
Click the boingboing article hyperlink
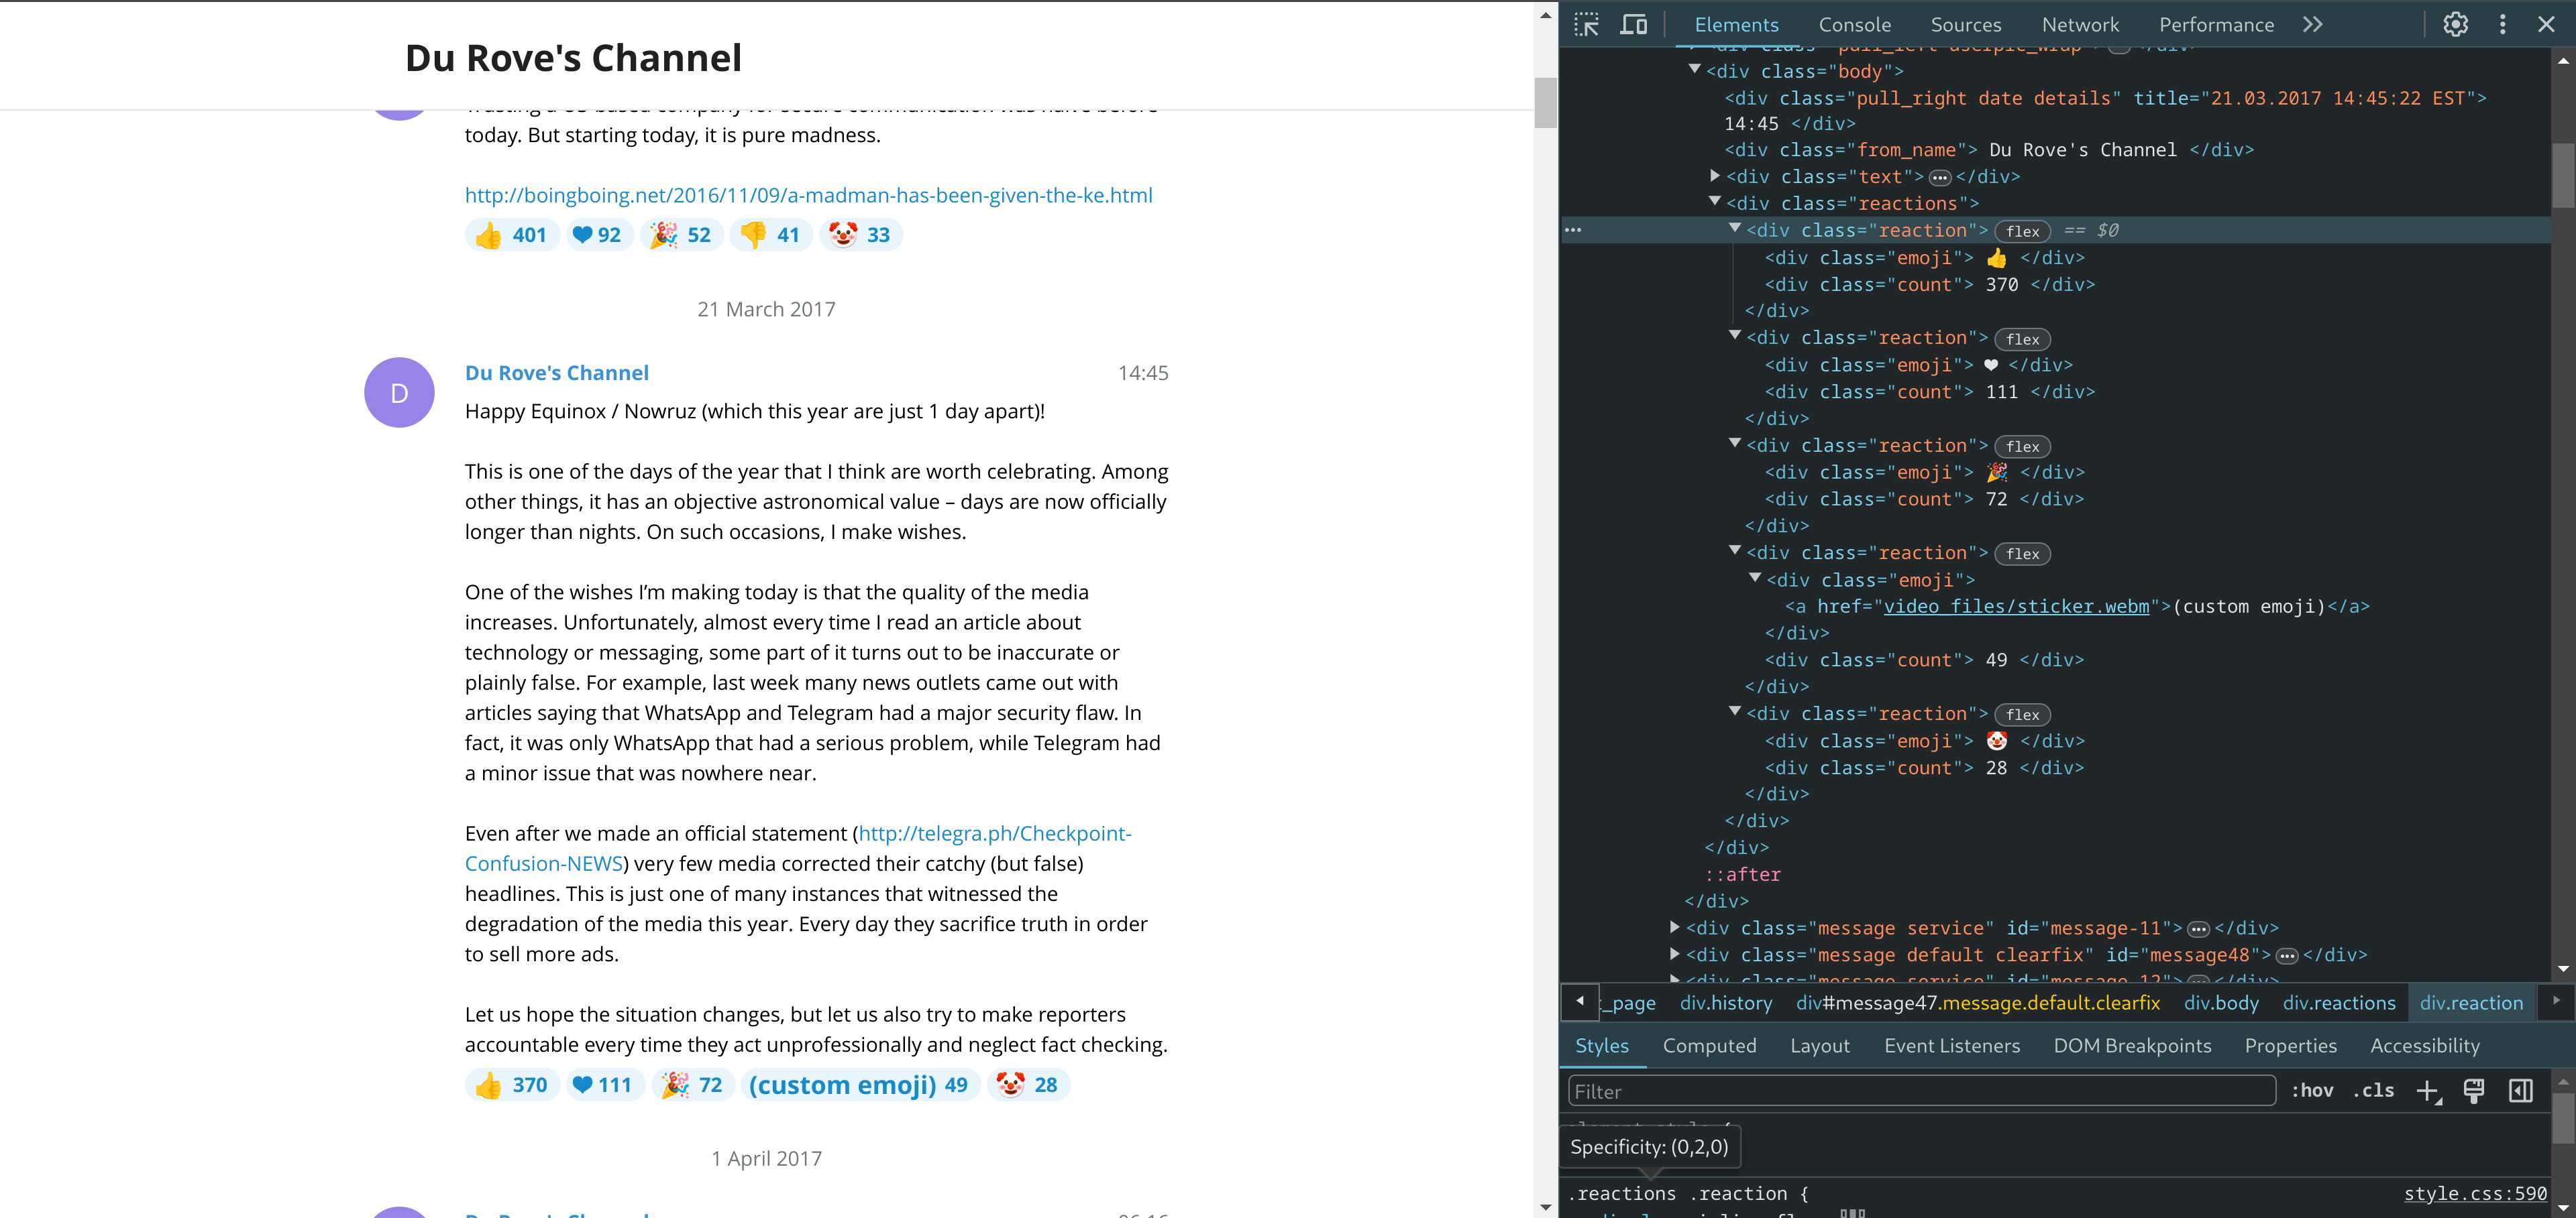point(808,195)
